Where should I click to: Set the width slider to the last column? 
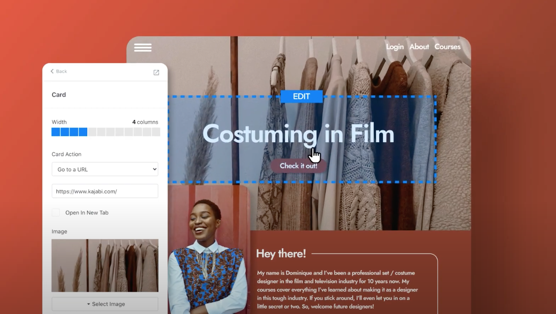156,132
